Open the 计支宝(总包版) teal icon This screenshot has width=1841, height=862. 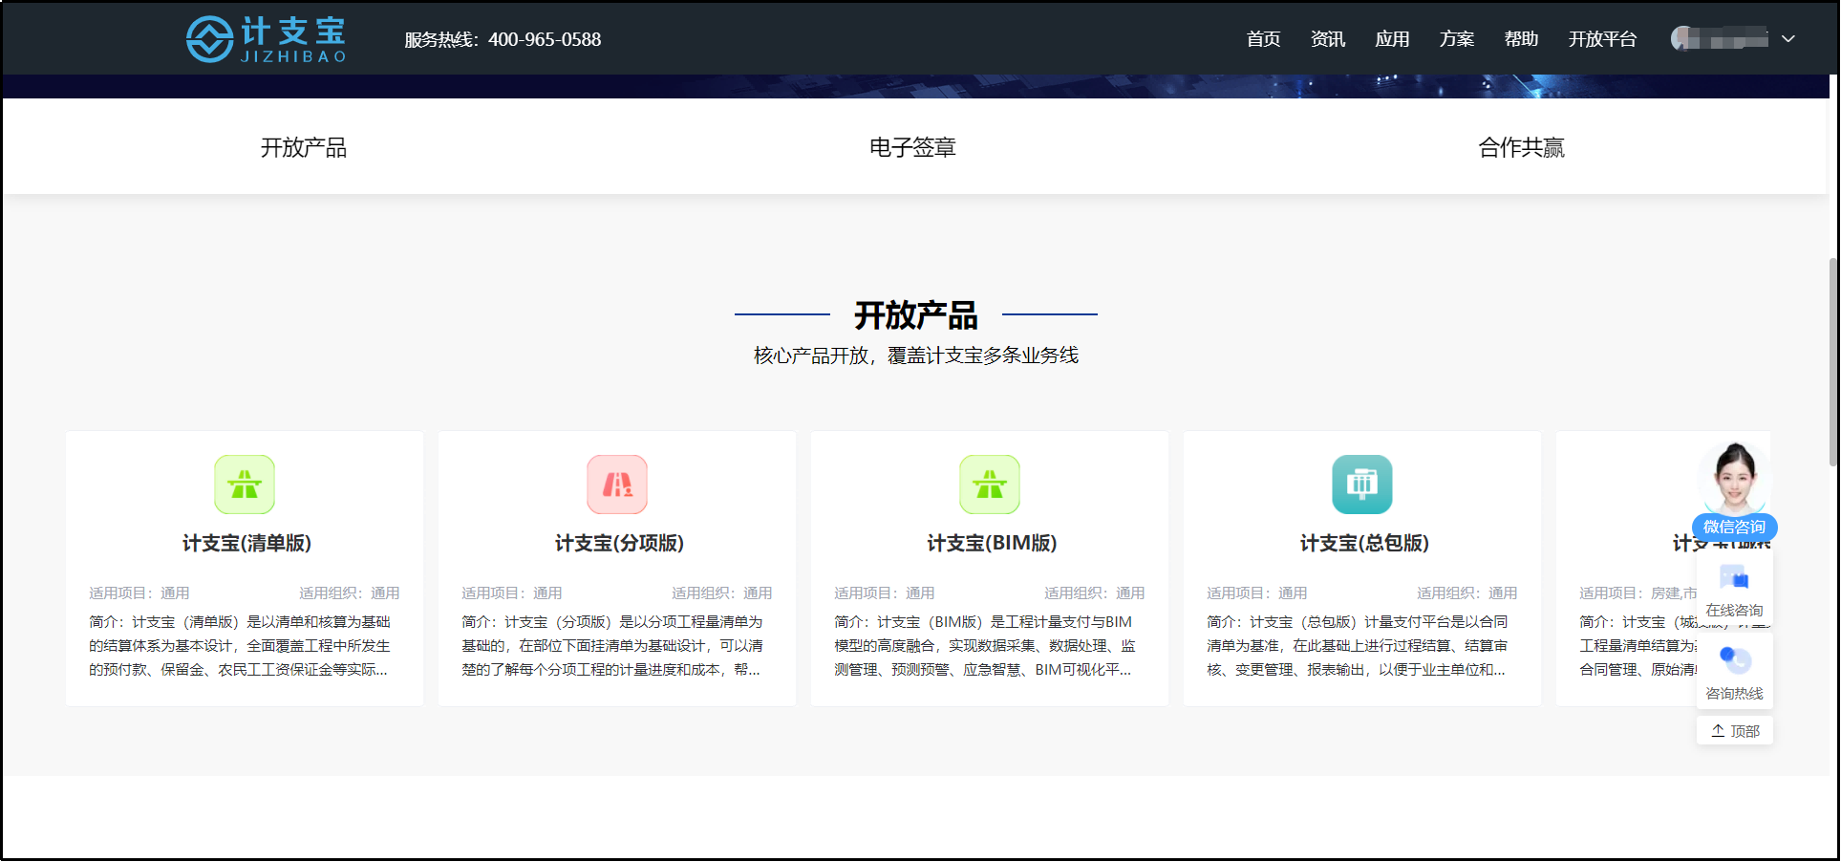(1362, 485)
